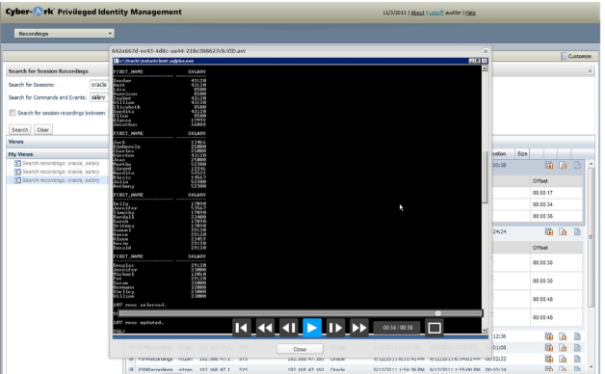Click the video seek slider handle
The image size is (605, 374).
tap(438, 313)
